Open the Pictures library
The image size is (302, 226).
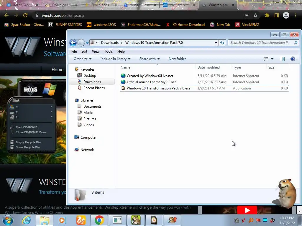click(x=90, y=119)
